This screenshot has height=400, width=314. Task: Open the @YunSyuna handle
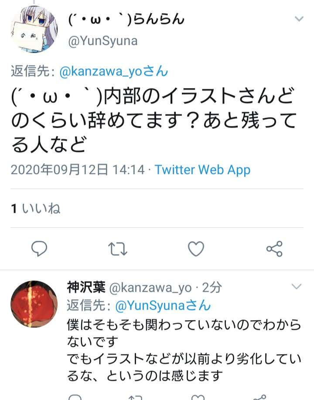point(103,41)
